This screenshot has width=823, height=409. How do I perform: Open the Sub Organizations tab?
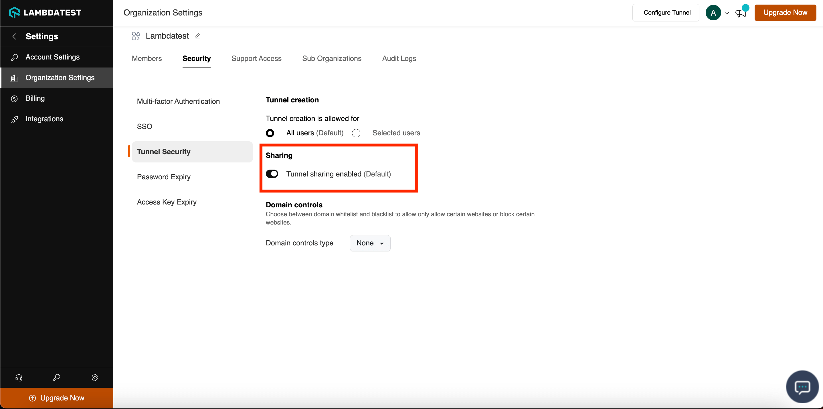pyautogui.click(x=332, y=58)
